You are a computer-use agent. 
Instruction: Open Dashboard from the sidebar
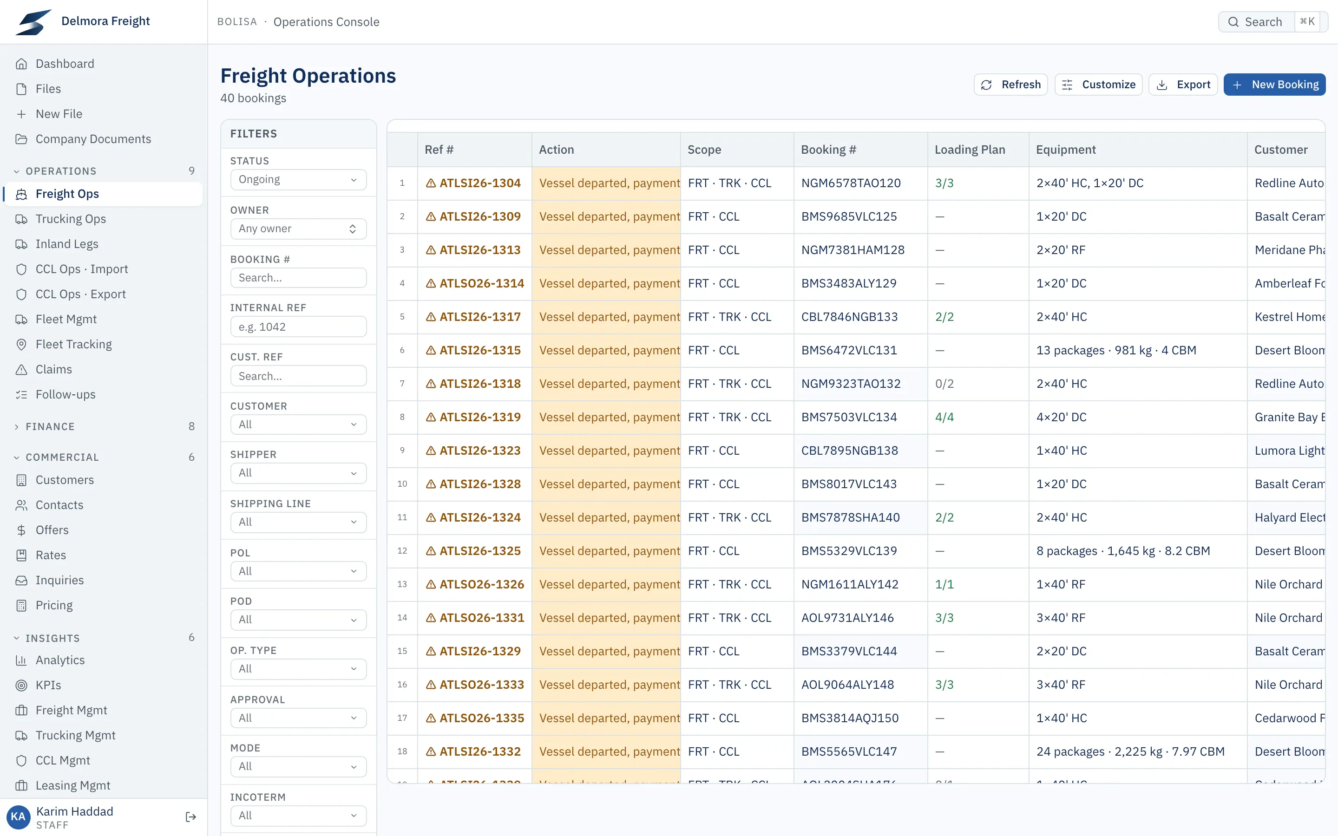[x=104, y=64]
